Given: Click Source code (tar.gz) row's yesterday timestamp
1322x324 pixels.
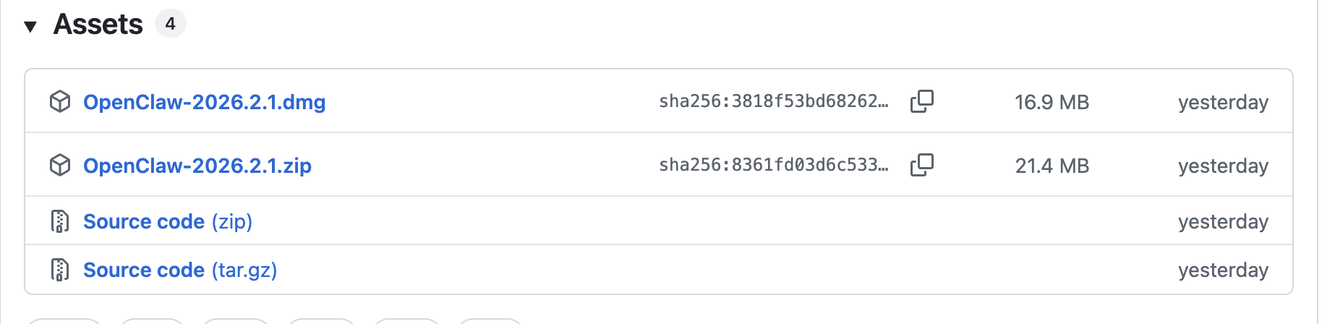Looking at the screenshot, I should click(1222, 270).
